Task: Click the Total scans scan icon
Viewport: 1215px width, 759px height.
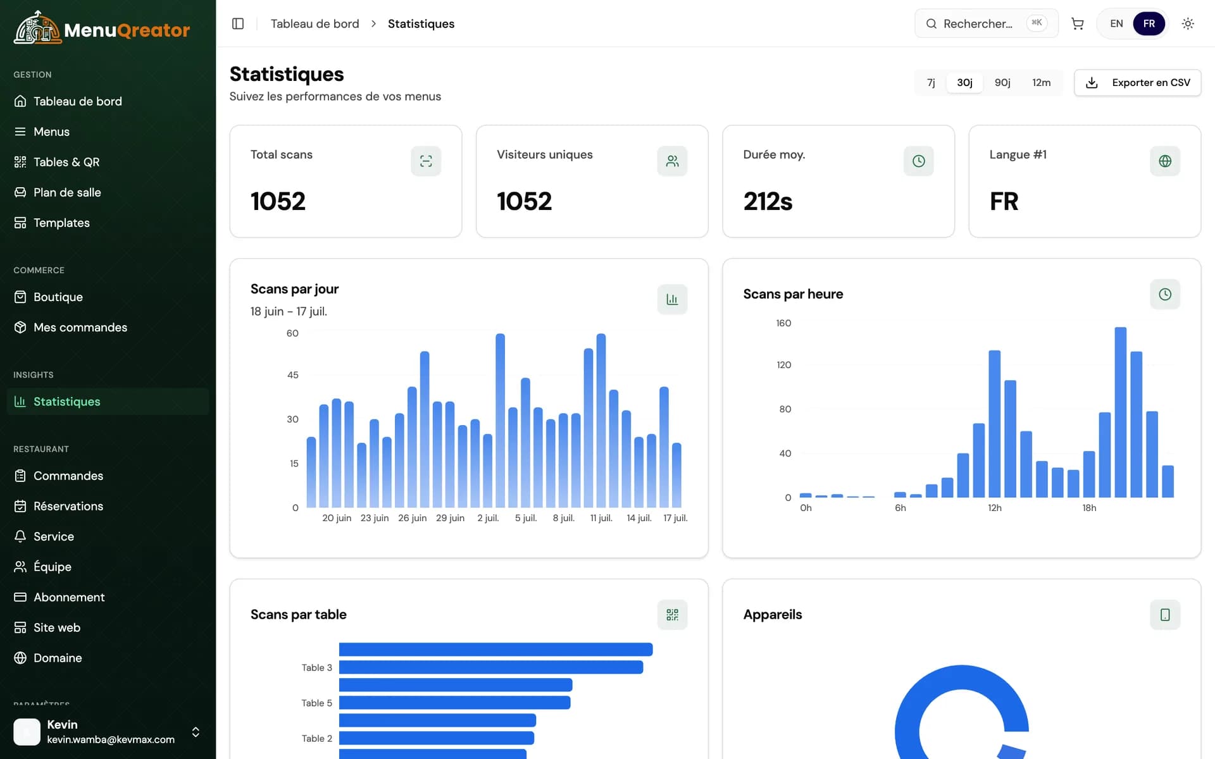Action: click(x=426, y=161)
